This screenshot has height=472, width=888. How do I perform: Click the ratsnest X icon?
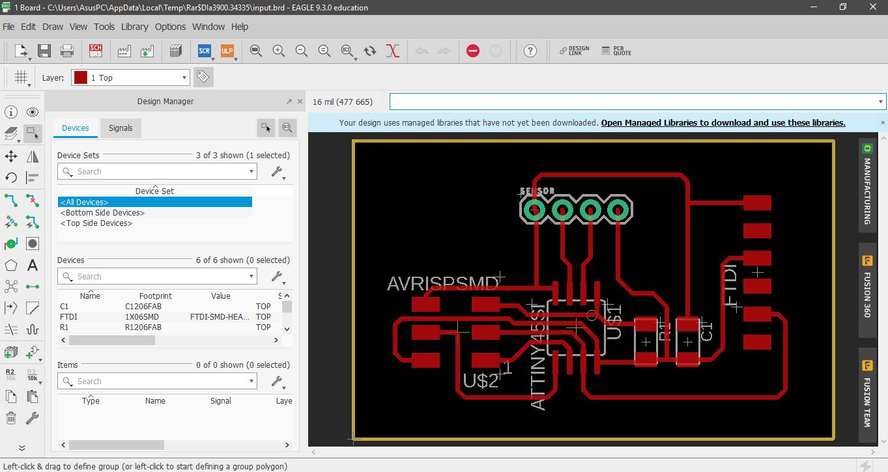(393, 51)
